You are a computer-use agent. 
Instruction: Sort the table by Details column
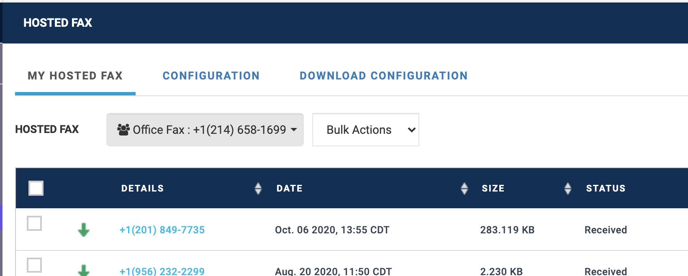(x=258, y=189)
